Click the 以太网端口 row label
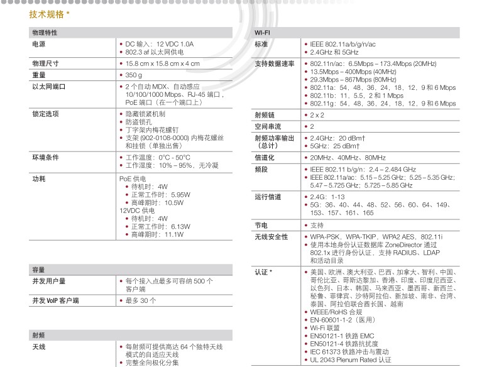Screen dimensions: 482x367 coord(48,86)
